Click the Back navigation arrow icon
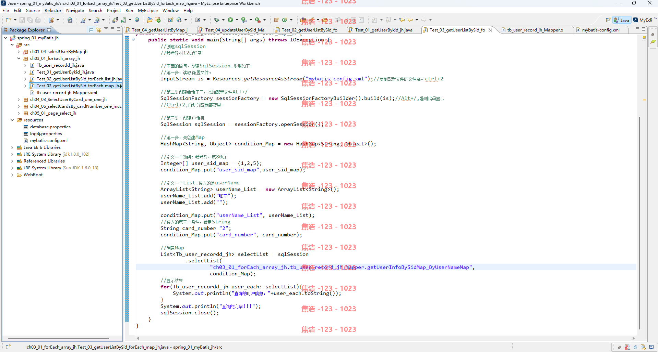The height and width of the screenshot is (352, 658). click(410, 20)
